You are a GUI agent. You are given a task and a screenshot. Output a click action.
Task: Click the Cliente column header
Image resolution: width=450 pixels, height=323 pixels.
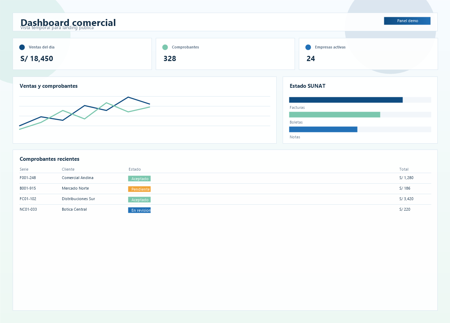click(68, 169)
